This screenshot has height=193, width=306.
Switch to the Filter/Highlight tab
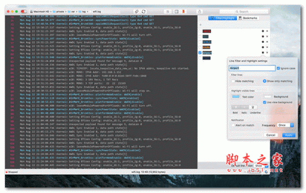223,18
